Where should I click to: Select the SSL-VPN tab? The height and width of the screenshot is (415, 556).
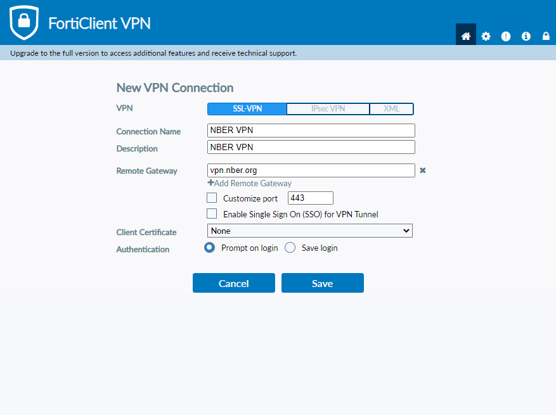(x=247, y=109)
